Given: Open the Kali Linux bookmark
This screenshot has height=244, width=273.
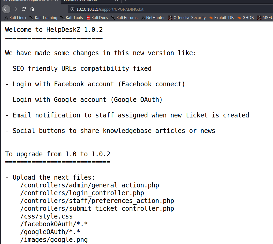Looking at the screenshot, I should point(16,18).
